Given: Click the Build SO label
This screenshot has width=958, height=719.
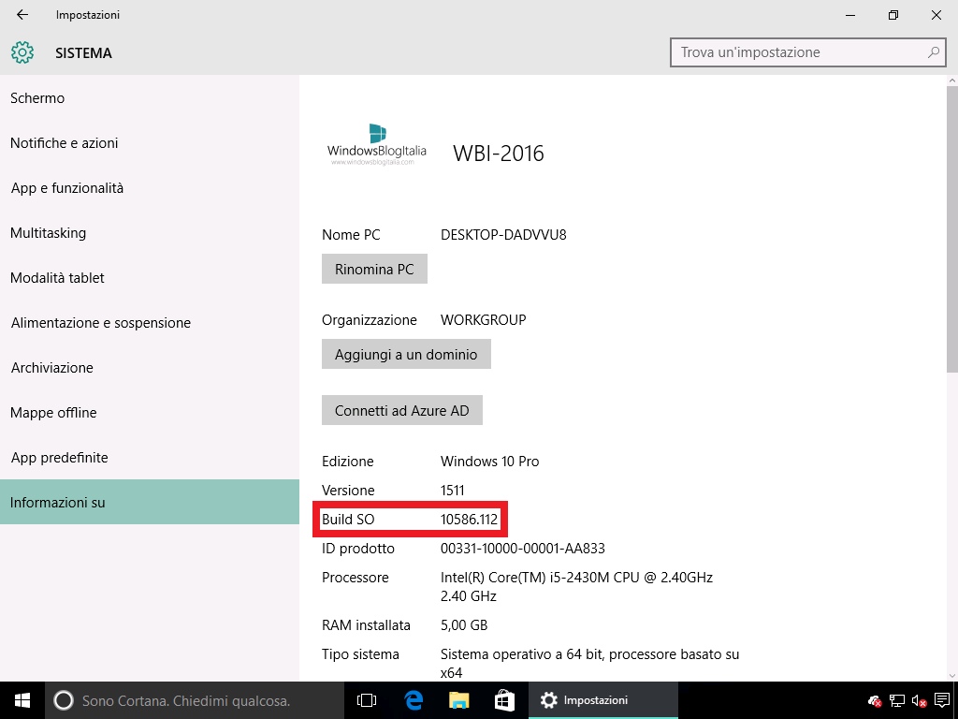Looking at the screenshot, I should pos(348,520).
